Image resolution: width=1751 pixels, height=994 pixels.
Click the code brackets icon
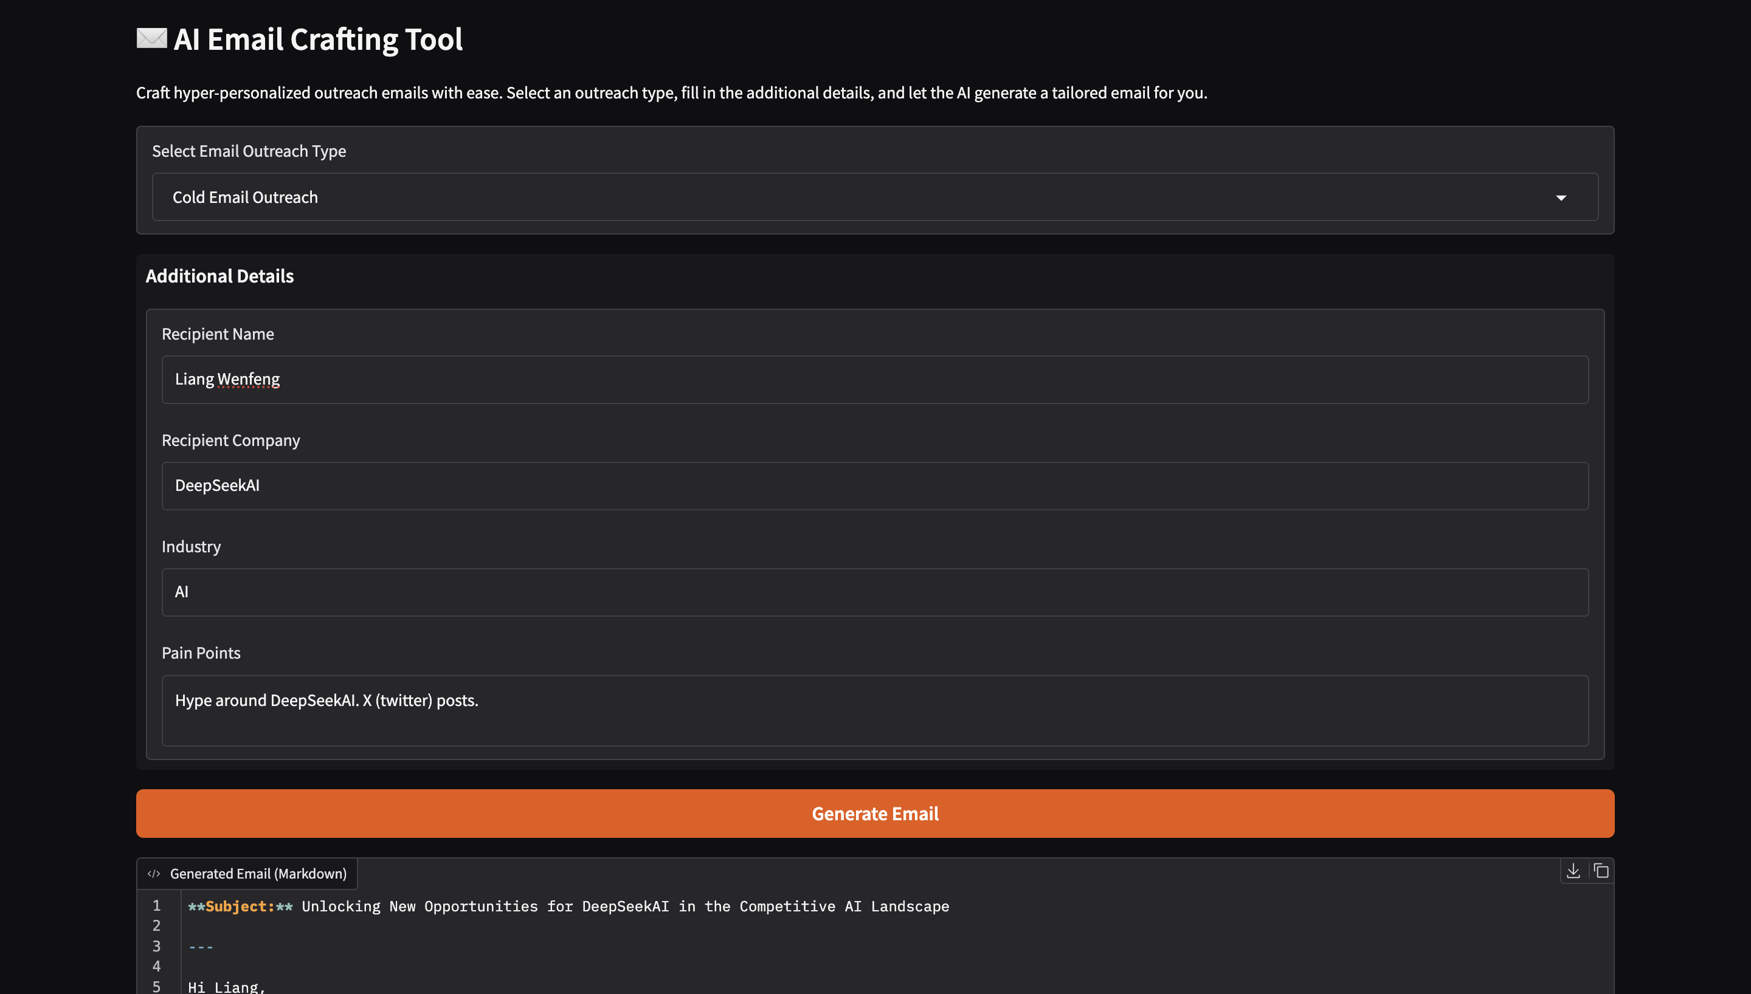point(154,874)
